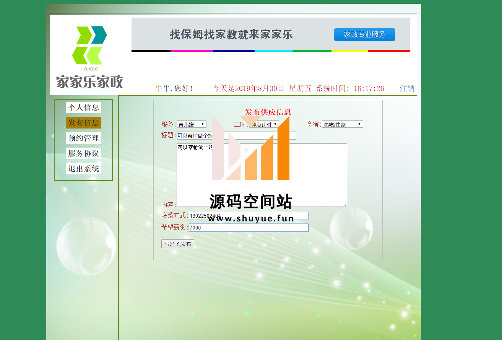Click the 发布供应信息 heading
This screenshot has height=340, width=502.
[268, 112]
